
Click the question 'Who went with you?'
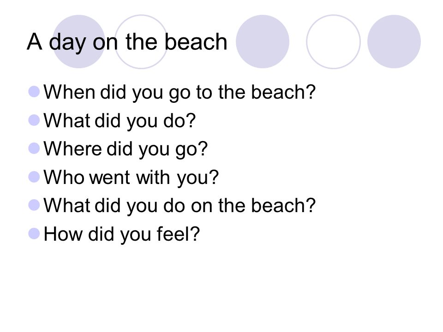[131, 178]
